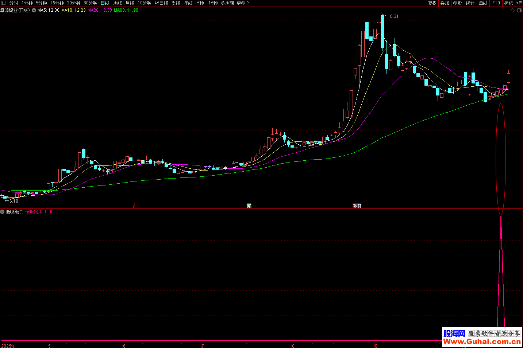Click the 低吸绝杀 signal spike
The height and width of the screenshot is (348, 523).
coord(501,277)
